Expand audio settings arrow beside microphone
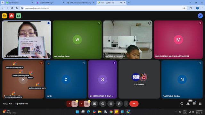Viewport: 205px width, 115px height. 69,103
